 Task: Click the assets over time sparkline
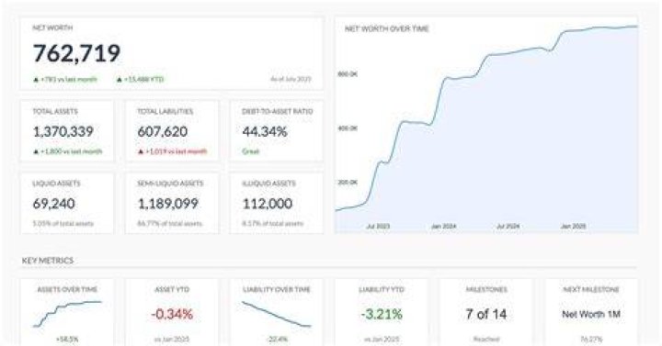[x=67, y=314]
